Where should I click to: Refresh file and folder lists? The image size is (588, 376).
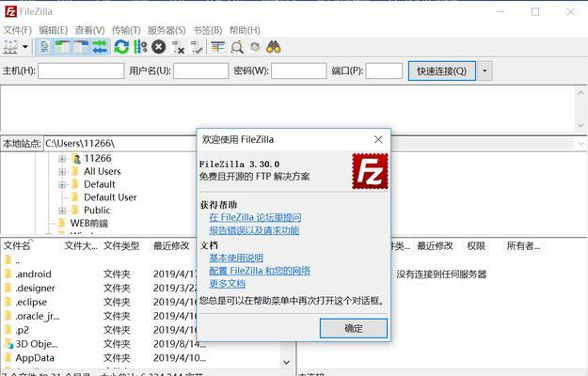pyautogui.click(x=121, y=47)
